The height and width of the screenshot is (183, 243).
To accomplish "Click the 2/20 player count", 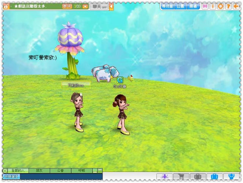I will pyautogui.click(x=77, y=6).
